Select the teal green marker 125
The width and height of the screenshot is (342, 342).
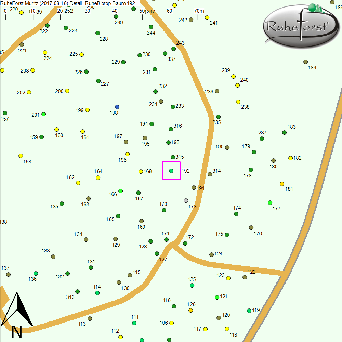pos(192,285)
